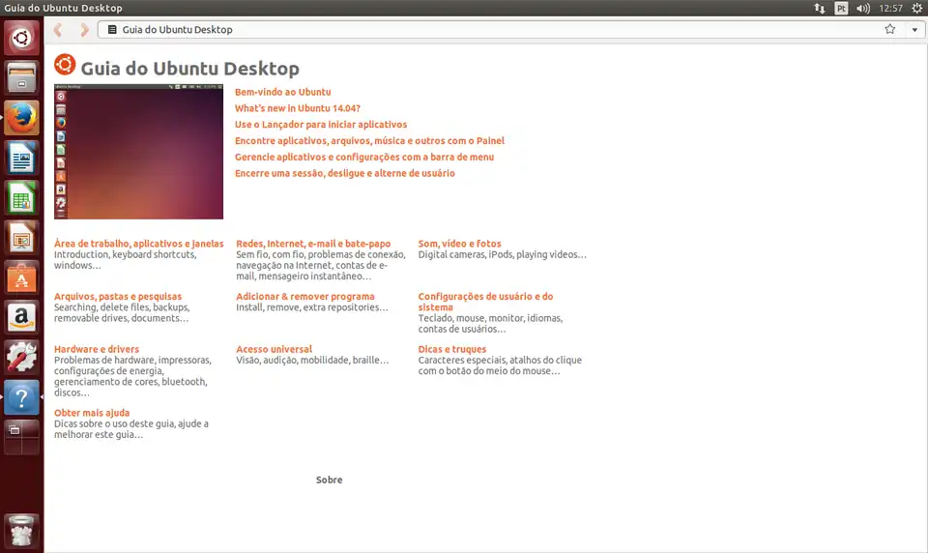
Task: Go forward with the right arrow
Action: 85,30
